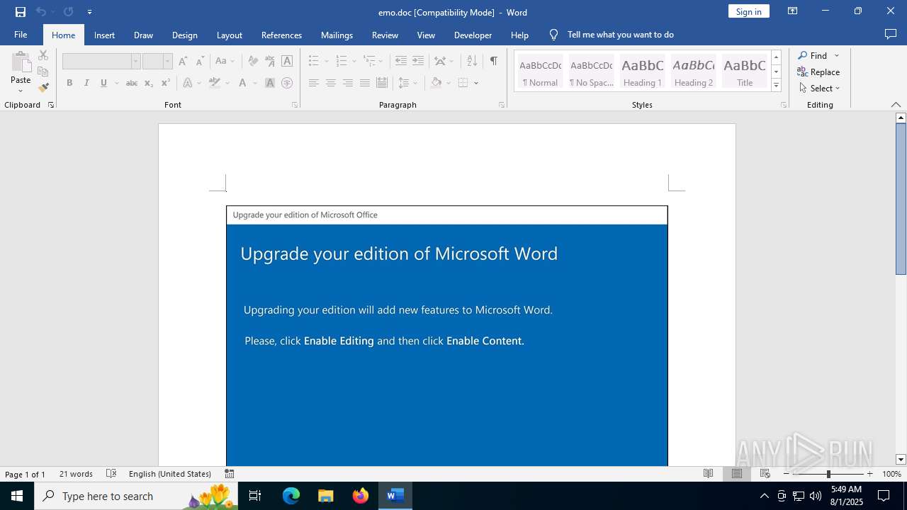
Task: Toggle Italic formatting
Action: coord(86,83)
